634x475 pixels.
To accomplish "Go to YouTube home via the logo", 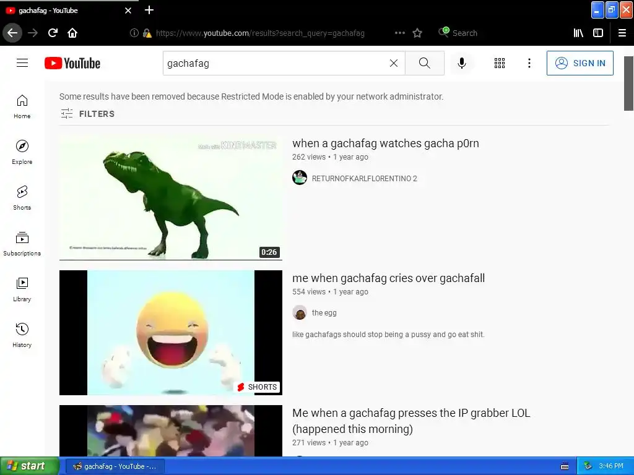I will (x=72, y=63).
